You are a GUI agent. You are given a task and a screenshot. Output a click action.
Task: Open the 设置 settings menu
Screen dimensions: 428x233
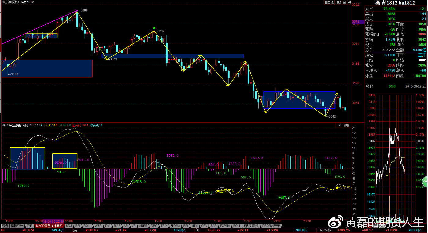point(5,226)
